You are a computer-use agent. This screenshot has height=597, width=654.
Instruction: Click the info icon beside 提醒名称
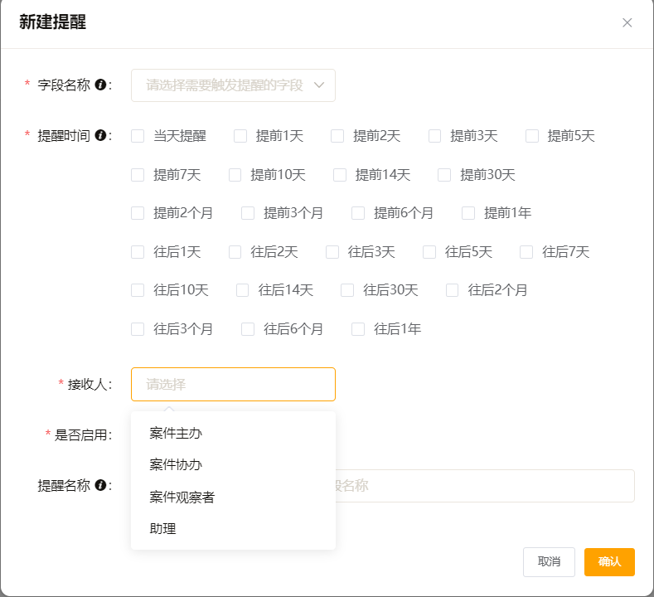(x=100, y=485)
